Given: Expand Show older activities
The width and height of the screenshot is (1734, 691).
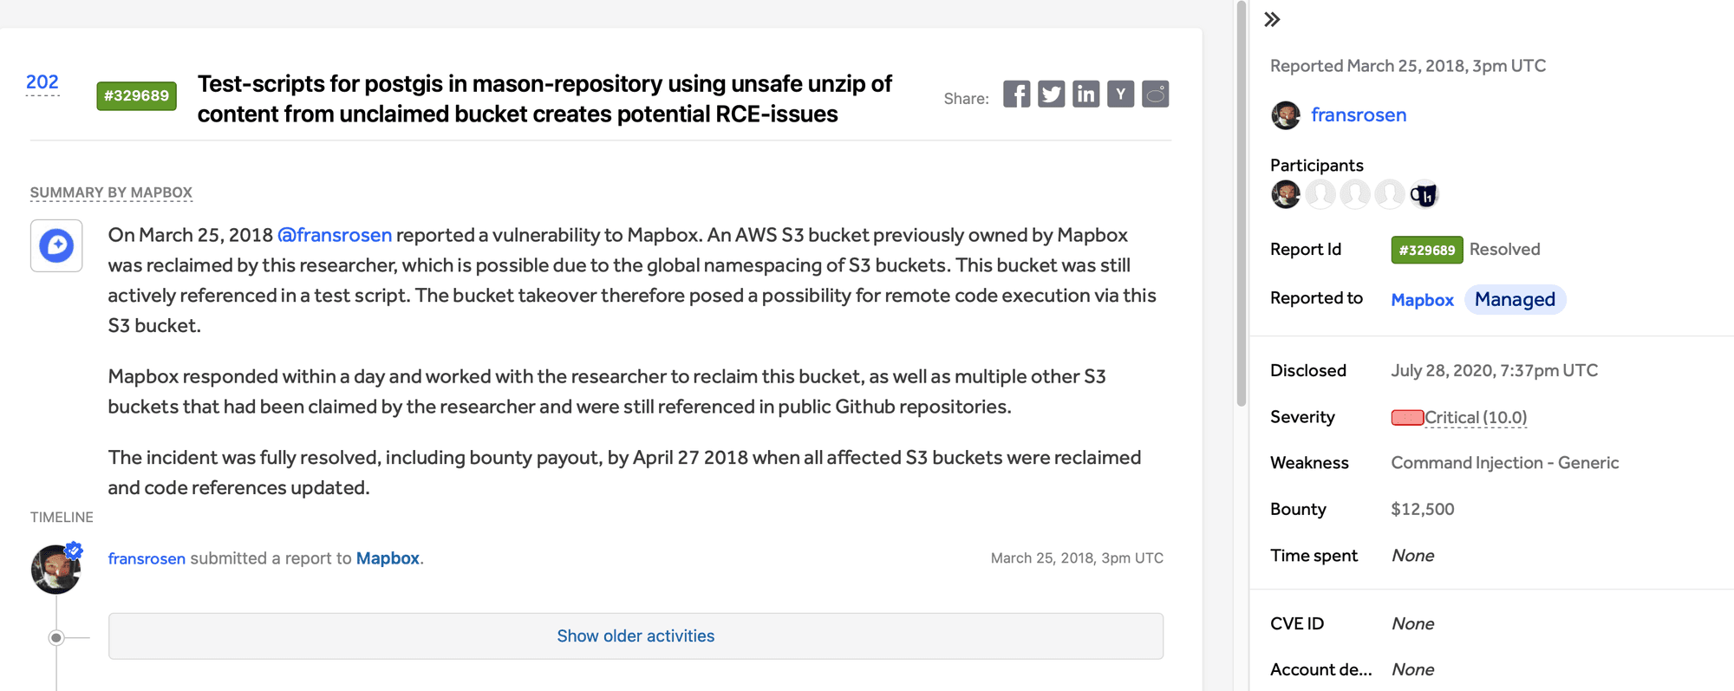Looking at the screenshot, I should pos(636,636).
